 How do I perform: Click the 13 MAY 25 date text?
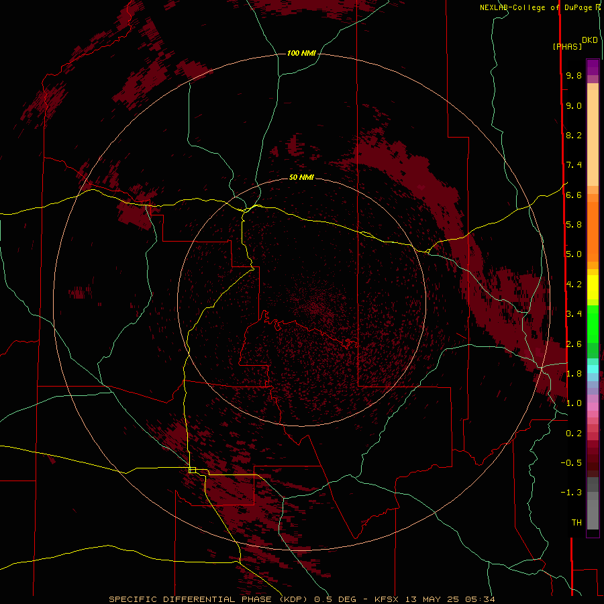click(x=433, y=599)
